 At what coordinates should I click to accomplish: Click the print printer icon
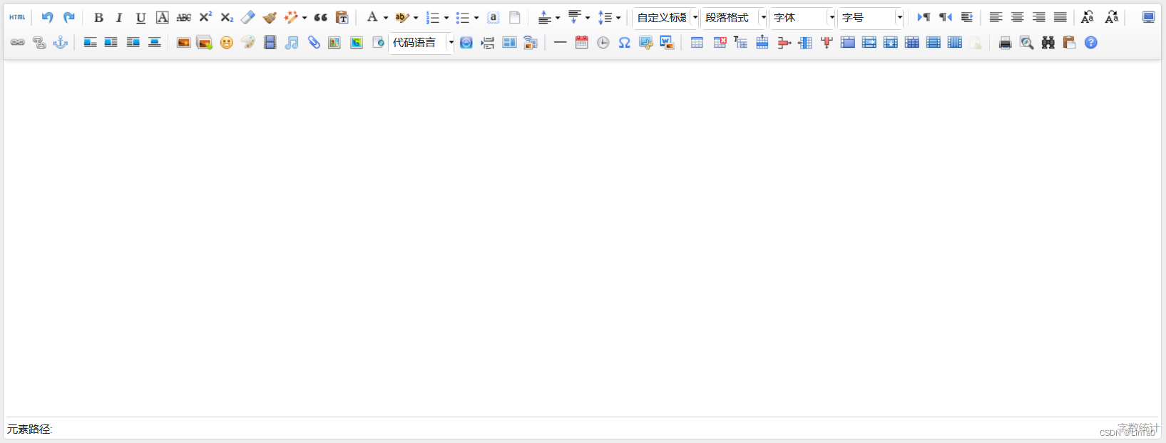tap(1006, 43)
